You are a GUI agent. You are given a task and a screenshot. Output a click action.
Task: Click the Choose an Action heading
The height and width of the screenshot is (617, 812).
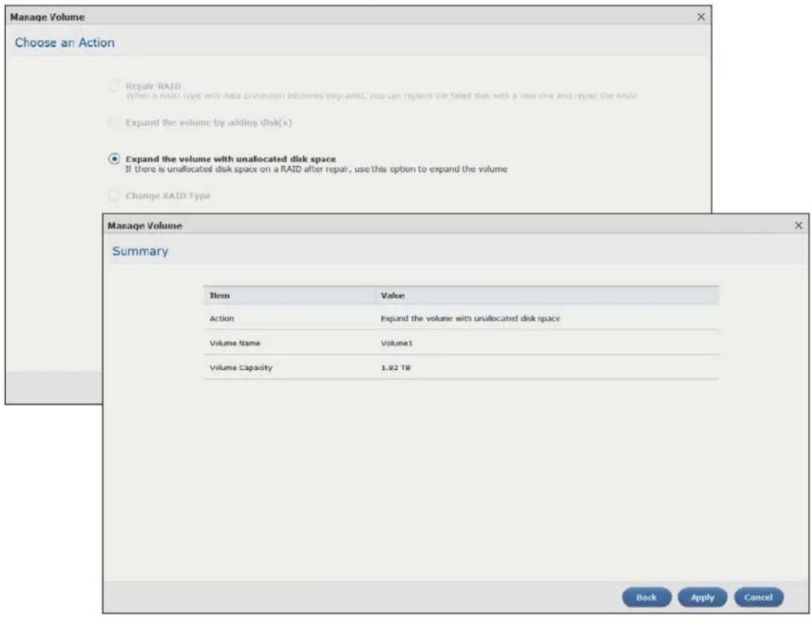coord(65,42)
